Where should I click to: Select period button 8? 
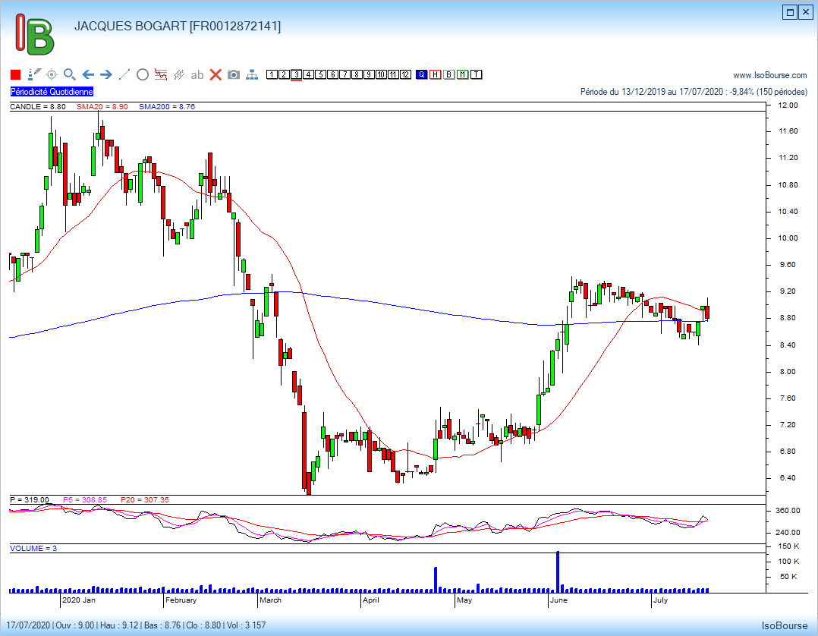pyautogui.click(x=357, y=74)
